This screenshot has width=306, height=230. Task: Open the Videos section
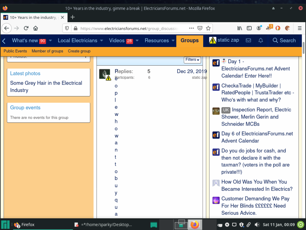(117, 40)
